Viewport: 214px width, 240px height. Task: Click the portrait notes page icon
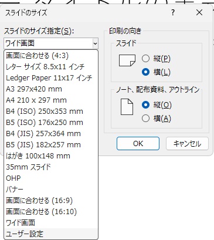(127, 107)
